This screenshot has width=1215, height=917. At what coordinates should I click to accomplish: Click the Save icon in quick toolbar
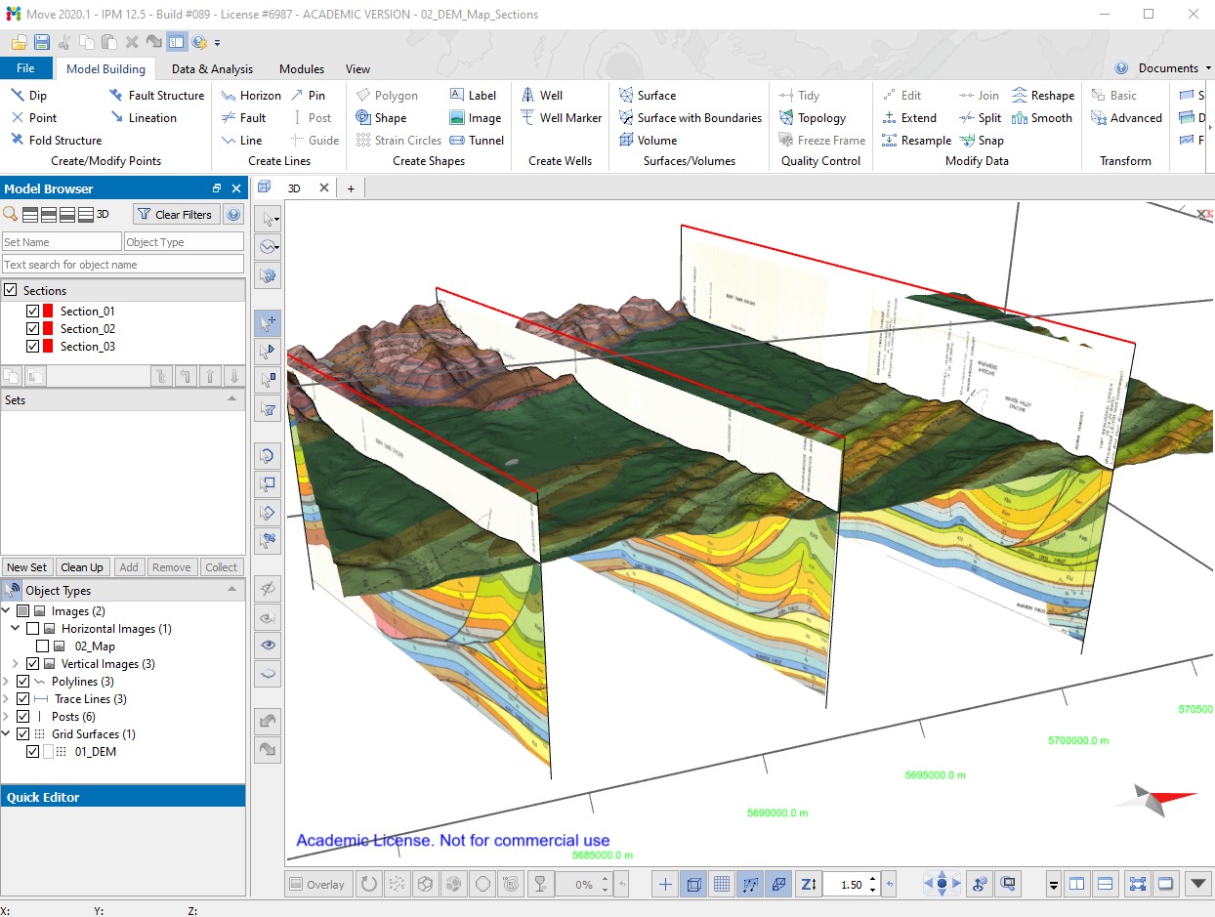click(42, 42)
